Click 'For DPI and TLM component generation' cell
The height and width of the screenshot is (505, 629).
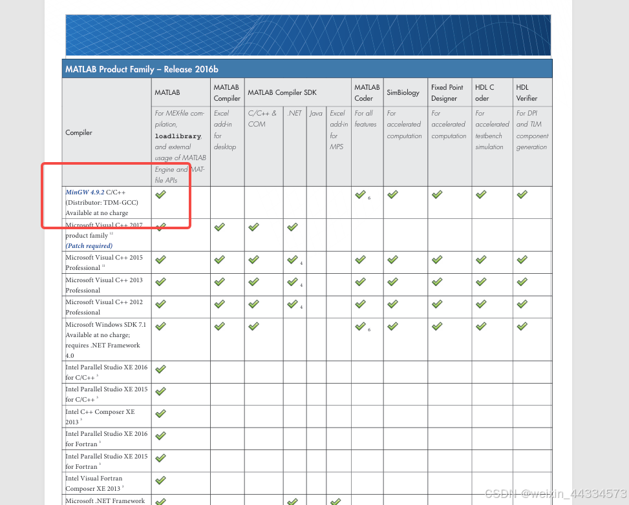(x=532, y=147)
